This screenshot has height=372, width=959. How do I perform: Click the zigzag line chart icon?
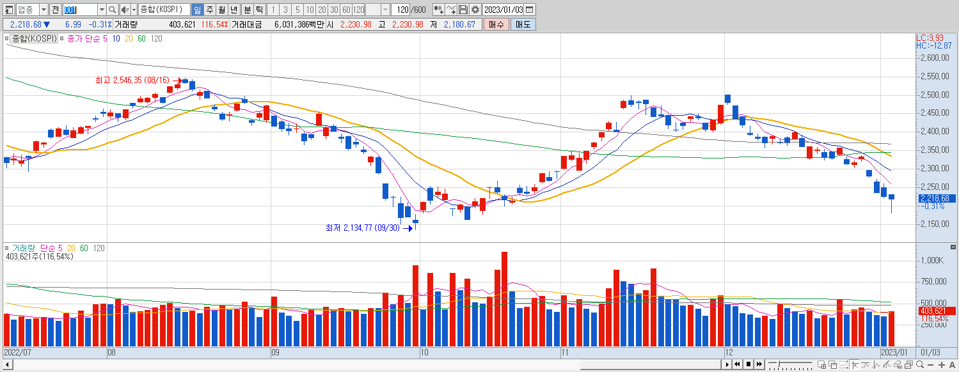pos(876,365)
